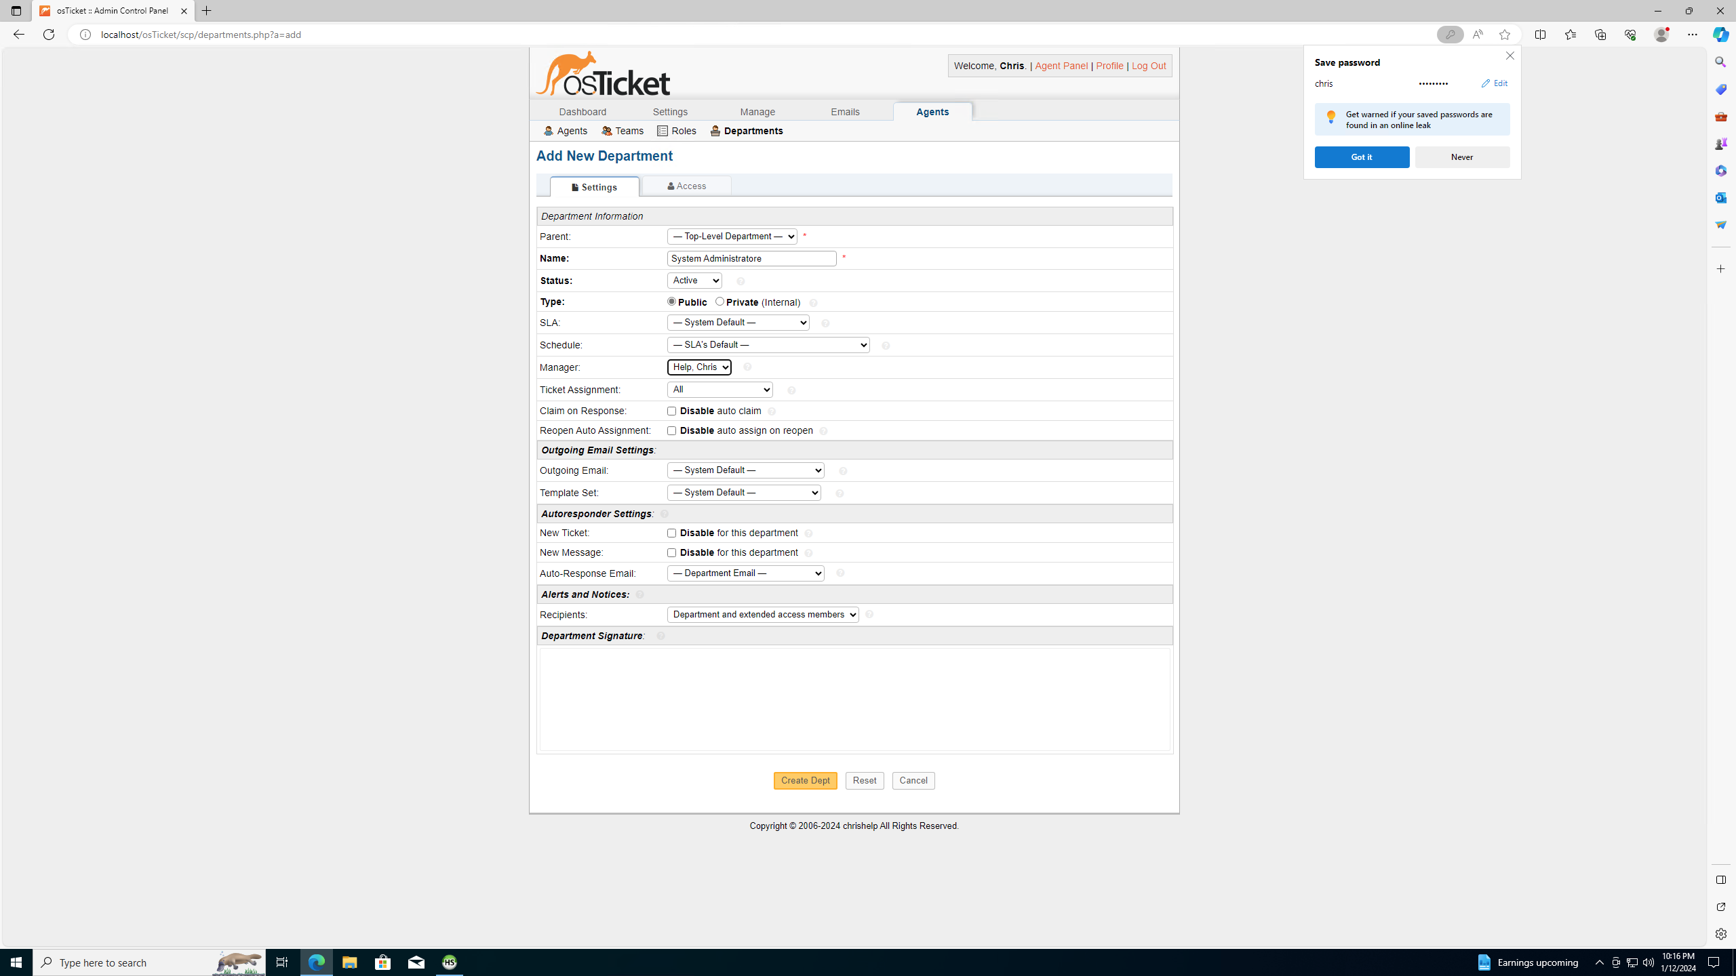This screenshot has height=976, width=1736.
Task: Open the Ticket Assignment dropdown
Action: click(x=719, y=390)
